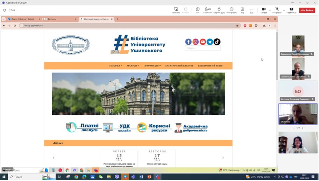Viewport: 319px width, 181px height.
Task: Expand the РЕСУРСИ menu
Action: 133,66
